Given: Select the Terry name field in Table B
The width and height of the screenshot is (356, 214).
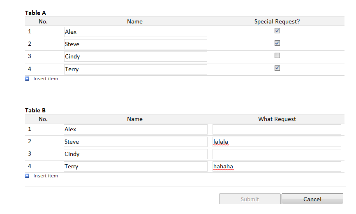Looking at the screenshot, I should [x=135, y=166].
